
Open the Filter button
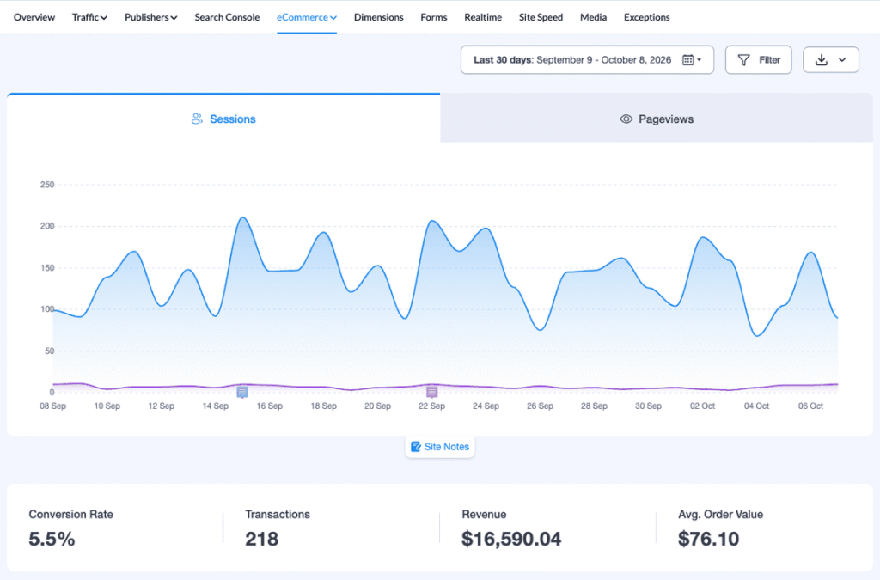[x=758, y=60]
